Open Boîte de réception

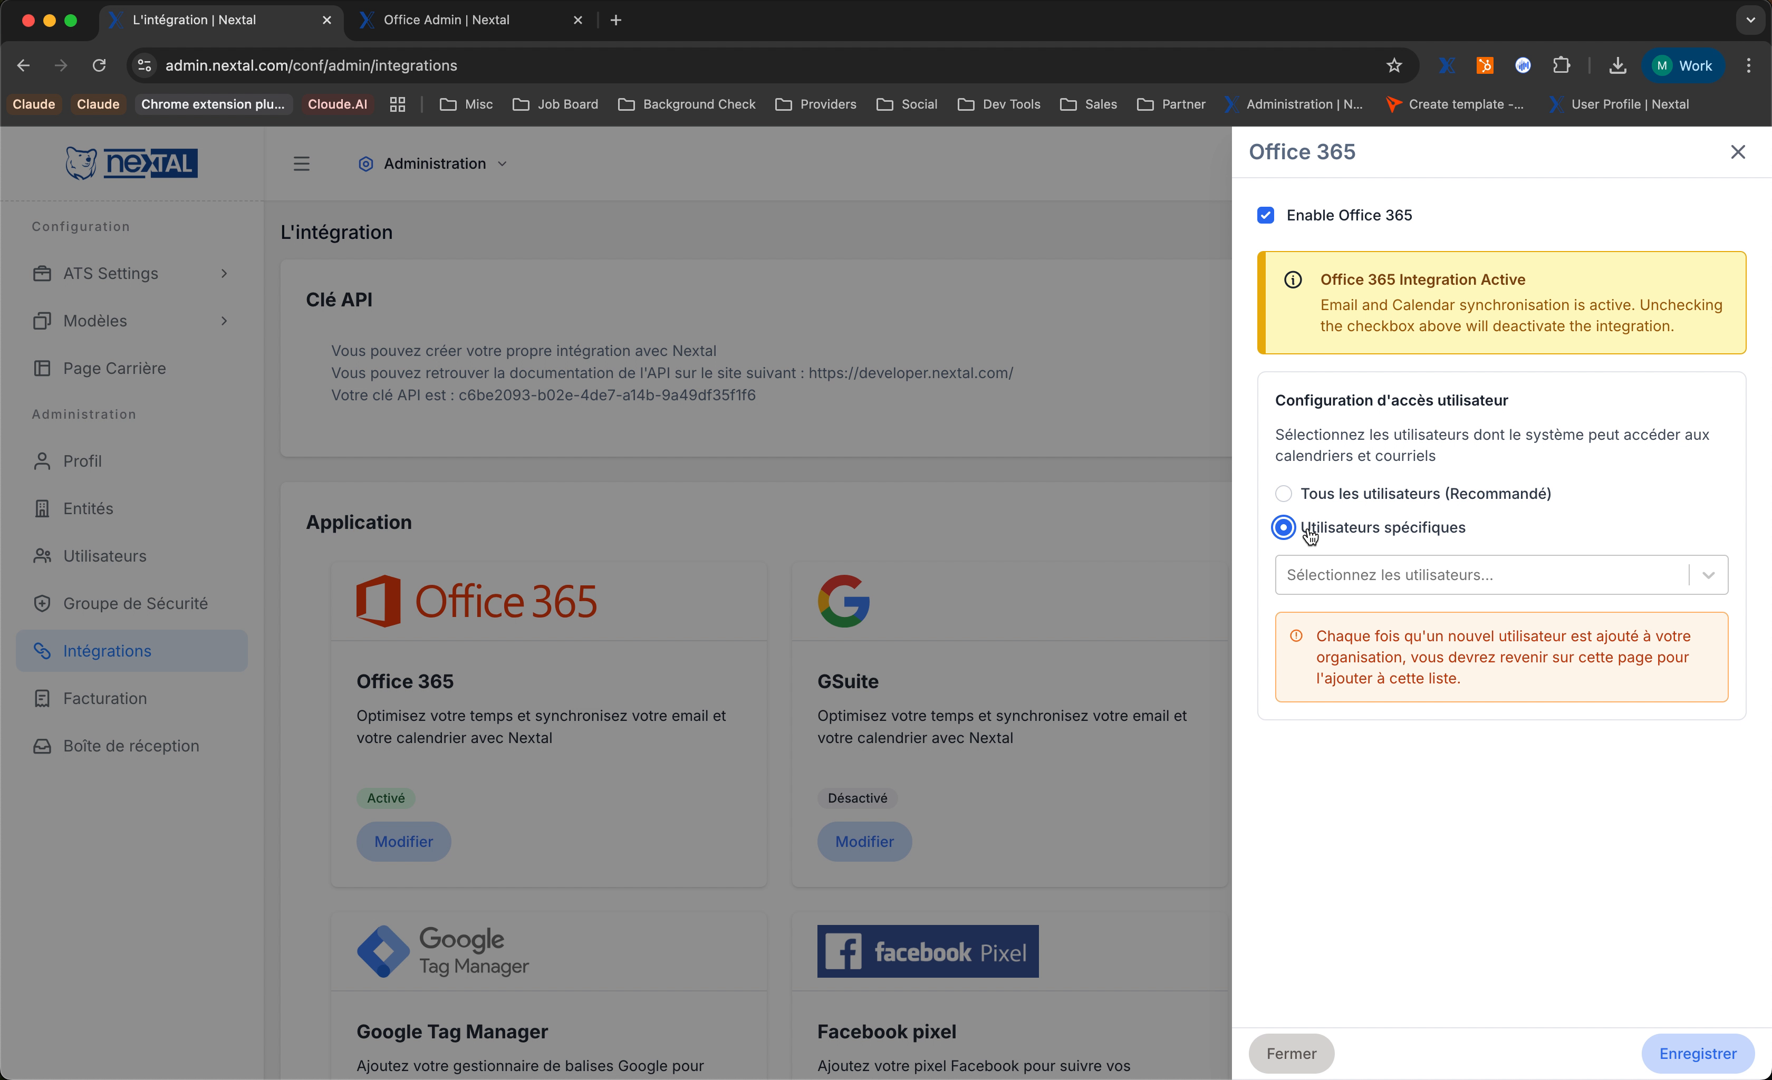130,746
